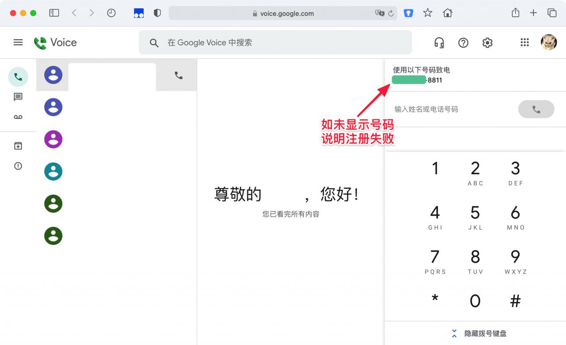Open the Google account profile picture

tap(549, 42)
